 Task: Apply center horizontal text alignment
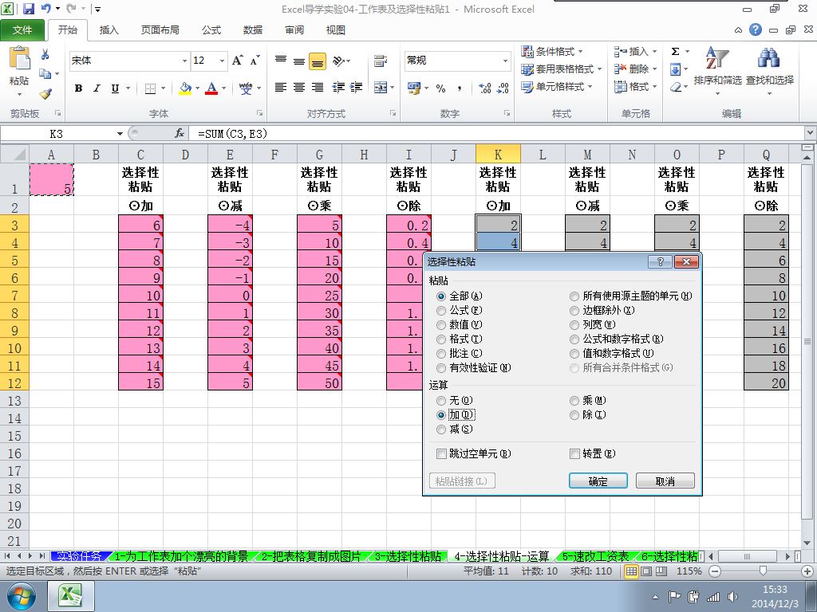point(299,88)
